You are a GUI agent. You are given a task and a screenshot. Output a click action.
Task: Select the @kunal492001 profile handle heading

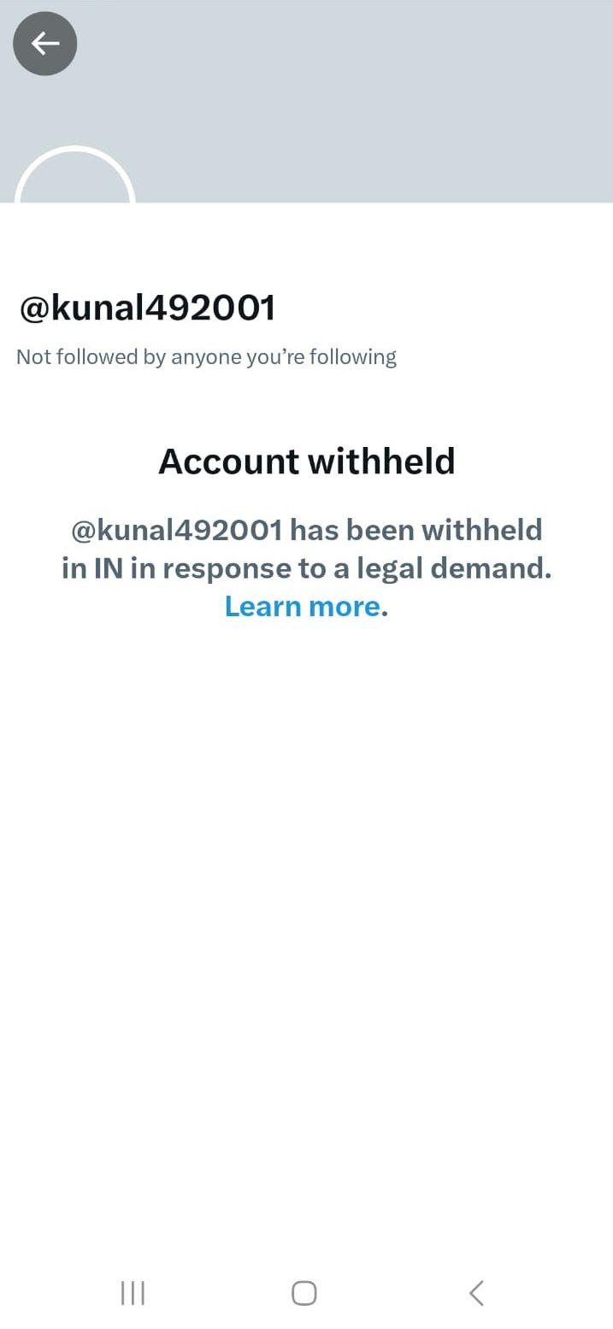(x=147, y=308)
